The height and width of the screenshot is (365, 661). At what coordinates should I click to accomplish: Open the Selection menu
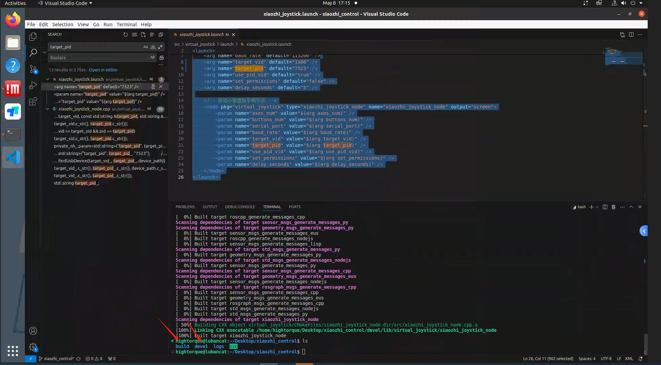[62, 25]
